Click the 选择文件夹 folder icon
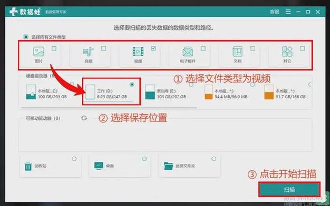The image size is (330, 206). coord(168,166)
